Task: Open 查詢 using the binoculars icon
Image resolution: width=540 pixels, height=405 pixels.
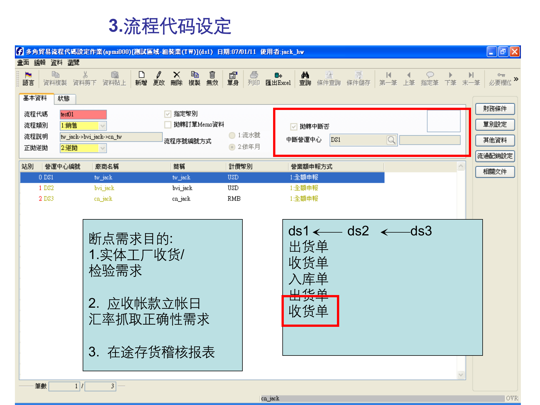Action: pyautogui.click(x=305, y=79)
